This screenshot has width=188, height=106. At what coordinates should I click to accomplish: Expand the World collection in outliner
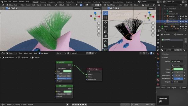[x=160, y=26]
